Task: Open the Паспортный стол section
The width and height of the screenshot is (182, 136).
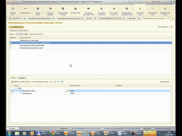Action: 152,11
